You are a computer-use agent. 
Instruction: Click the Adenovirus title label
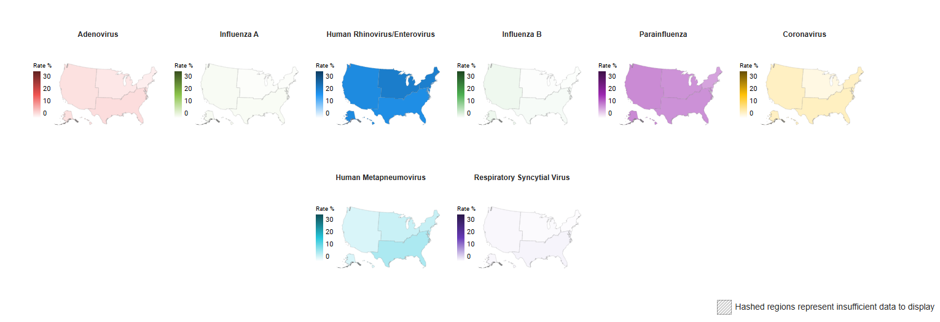pyautogui.click(x=98, y=34)
